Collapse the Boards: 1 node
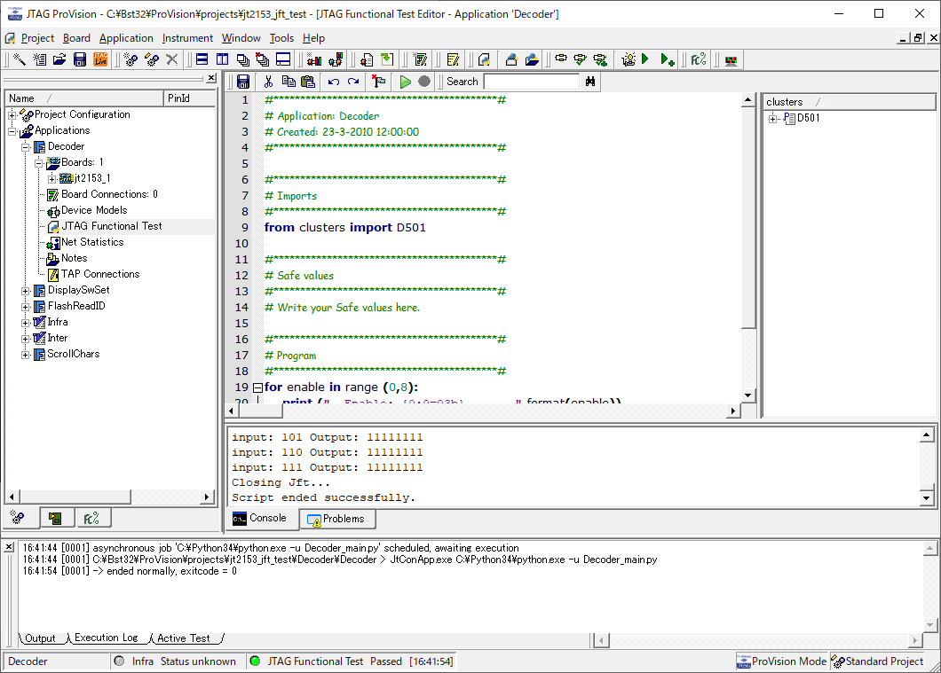 (x=38, y=162)
